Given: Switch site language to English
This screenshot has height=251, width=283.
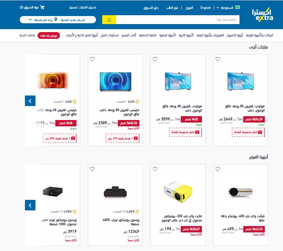Looking at the screenshot, I should 206,8.
